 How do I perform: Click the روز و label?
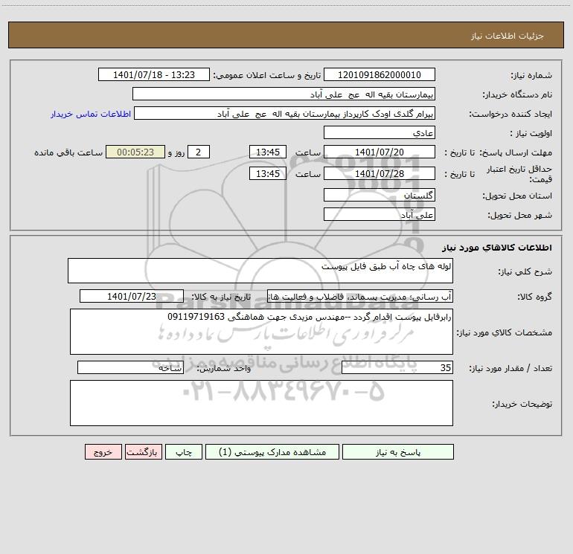[176, 152]
